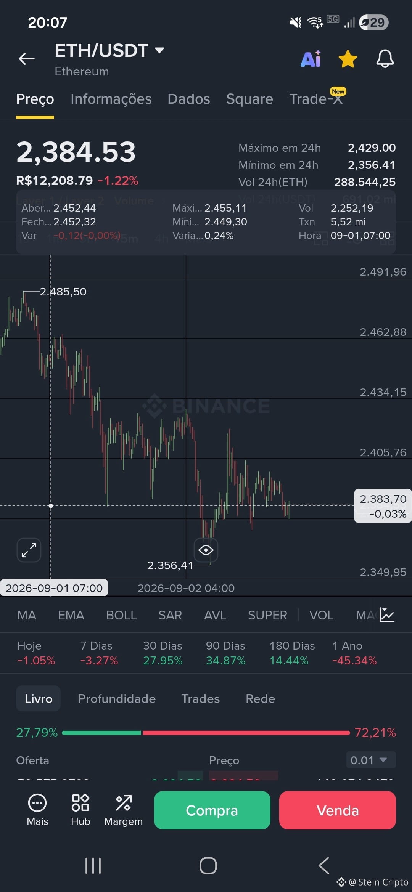Switch to the Profundidade tab
This screenshot has height=892, width=412.
coord(117,698)
